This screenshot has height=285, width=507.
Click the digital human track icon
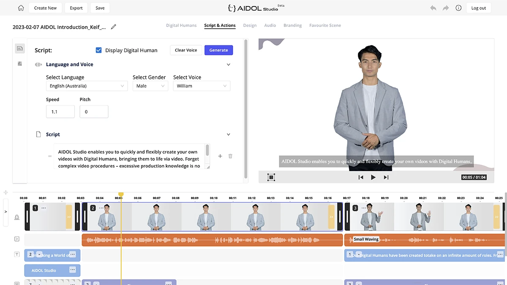17,218
